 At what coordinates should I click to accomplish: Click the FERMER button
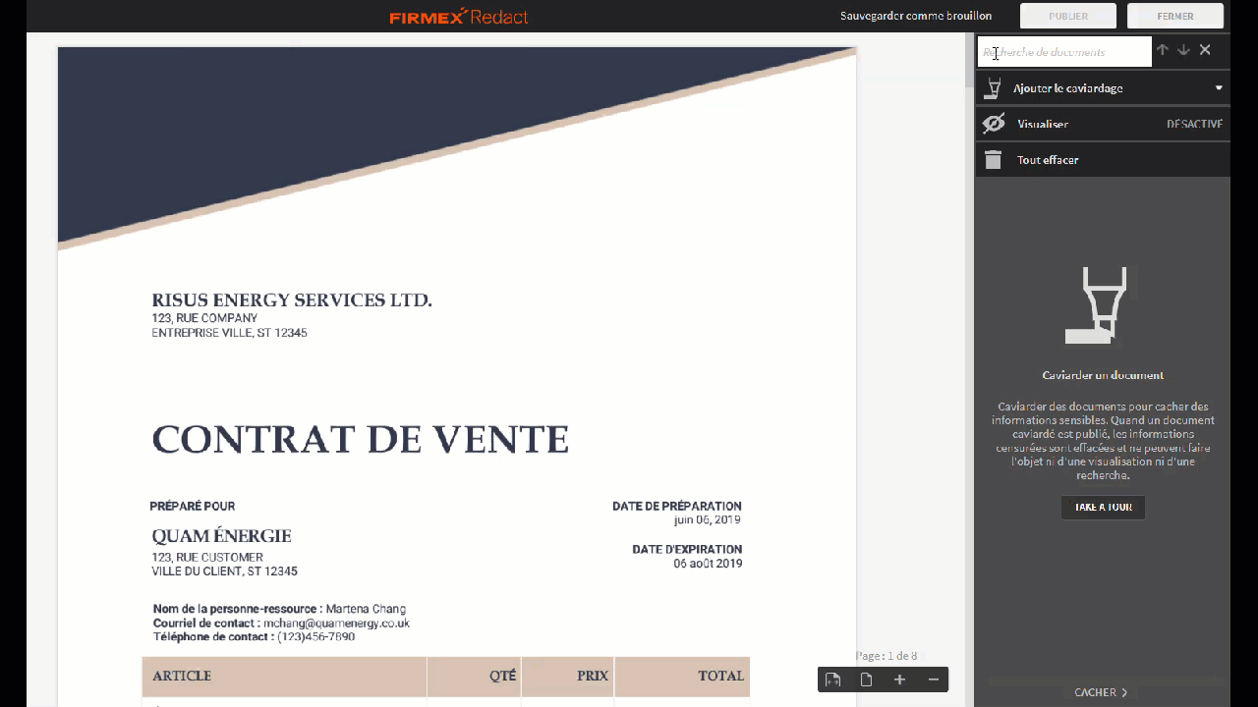(x=1175, y=16)
